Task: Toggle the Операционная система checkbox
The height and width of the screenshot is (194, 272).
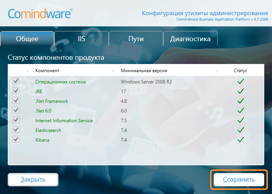Action: coord(16,81)
